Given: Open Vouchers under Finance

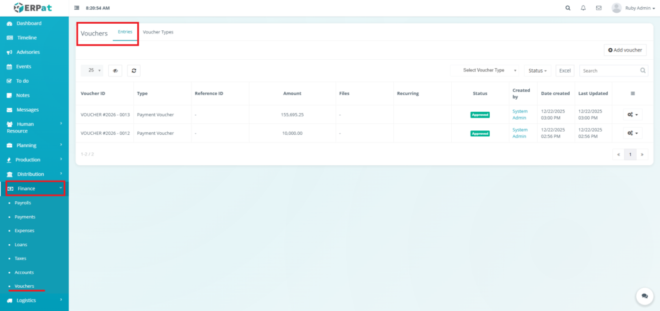Looking at the screenshot, I should 24,286.
